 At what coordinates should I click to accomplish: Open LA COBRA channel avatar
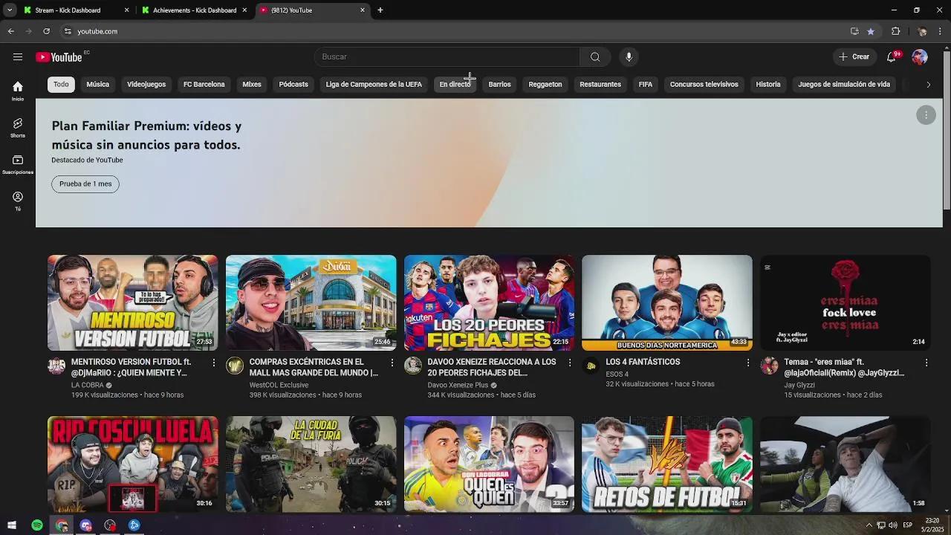[x=56, y=366]
